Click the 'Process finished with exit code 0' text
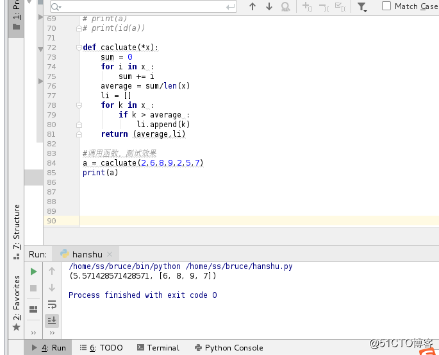Image resolution: width=439 pixels, height=355 pixels. (x=143, y=295)
